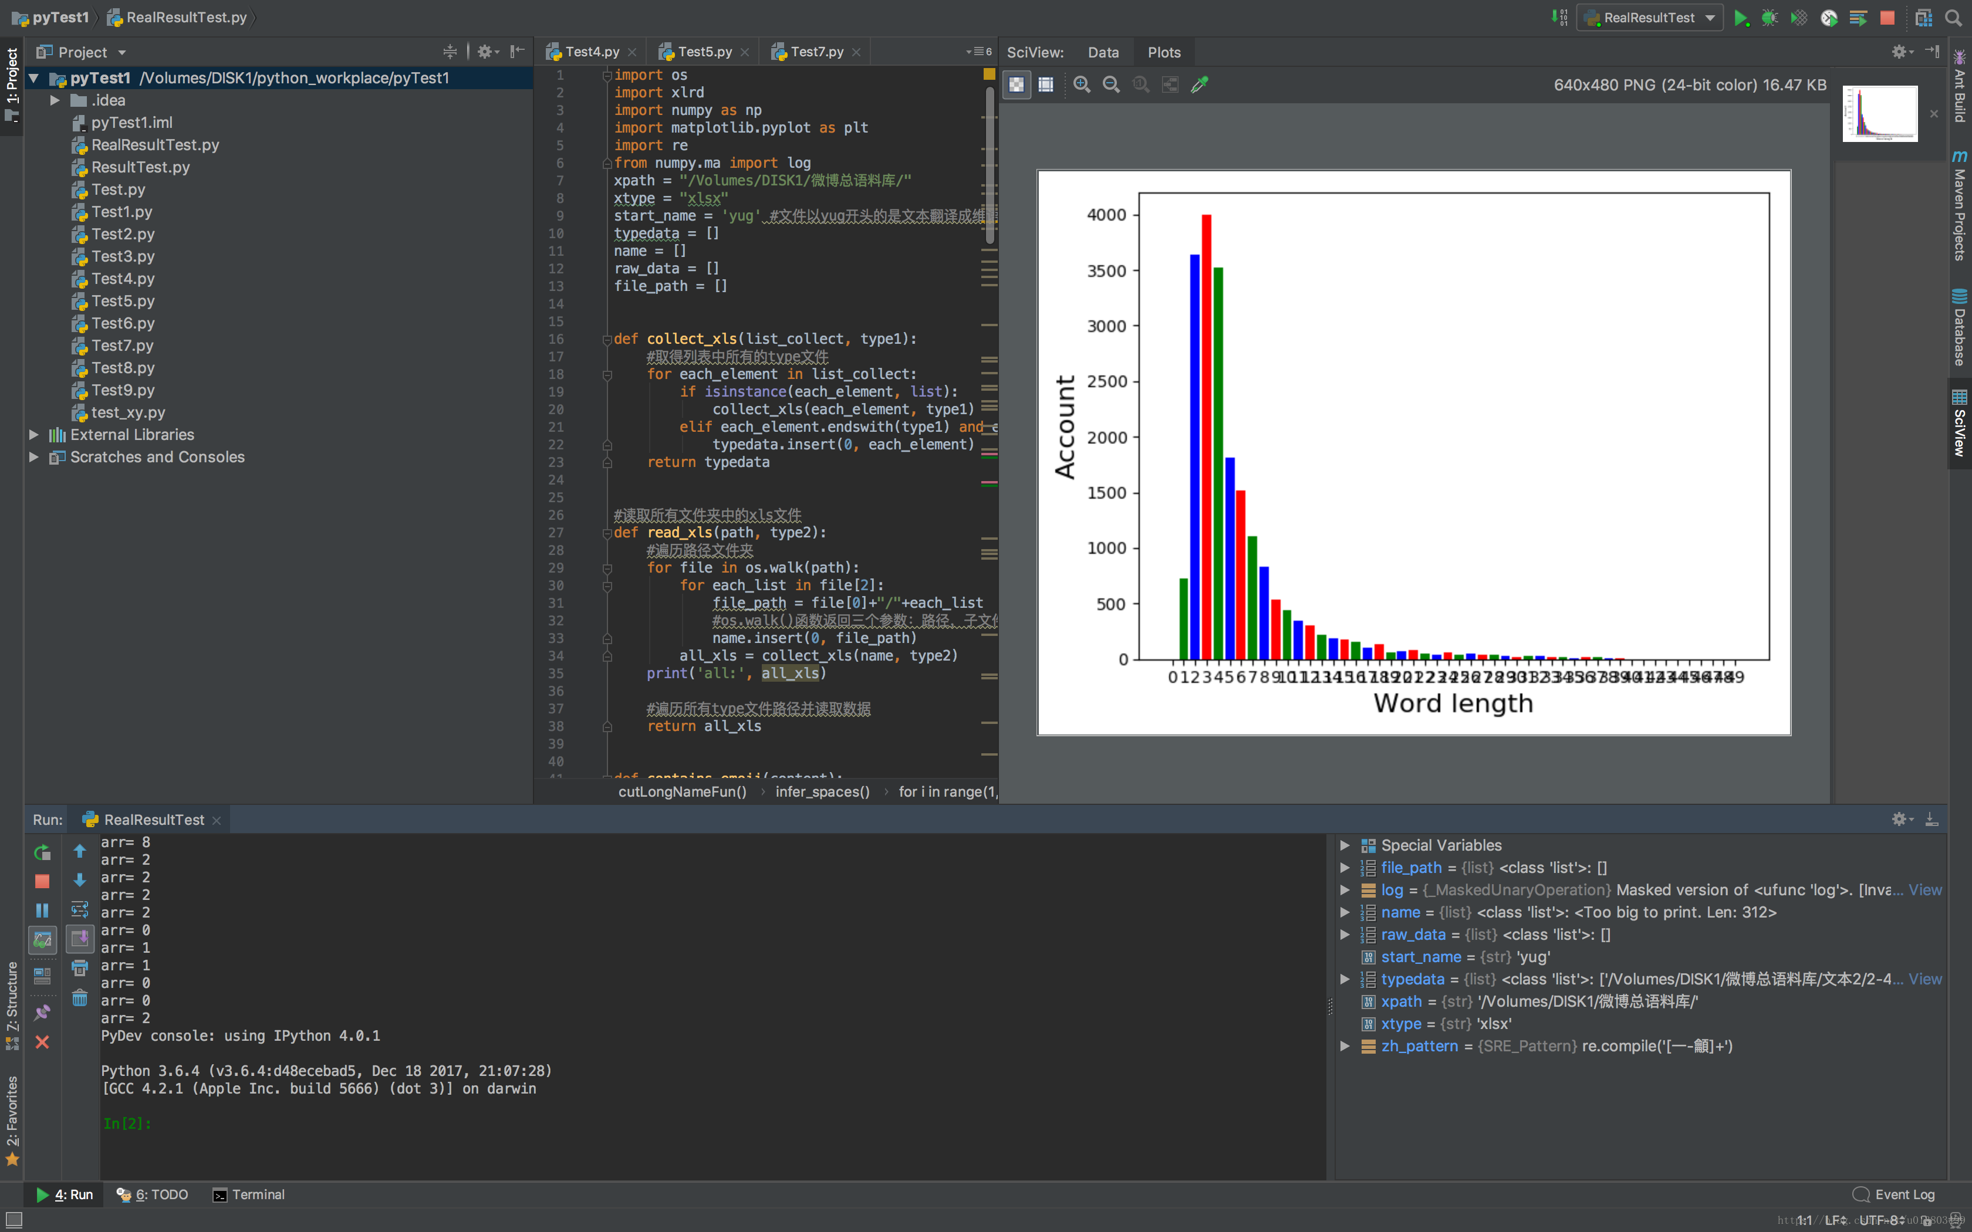Toggle Show Variables glasses icon
This screenshot has height=1232, width=1972.
[x=42, y=939]
